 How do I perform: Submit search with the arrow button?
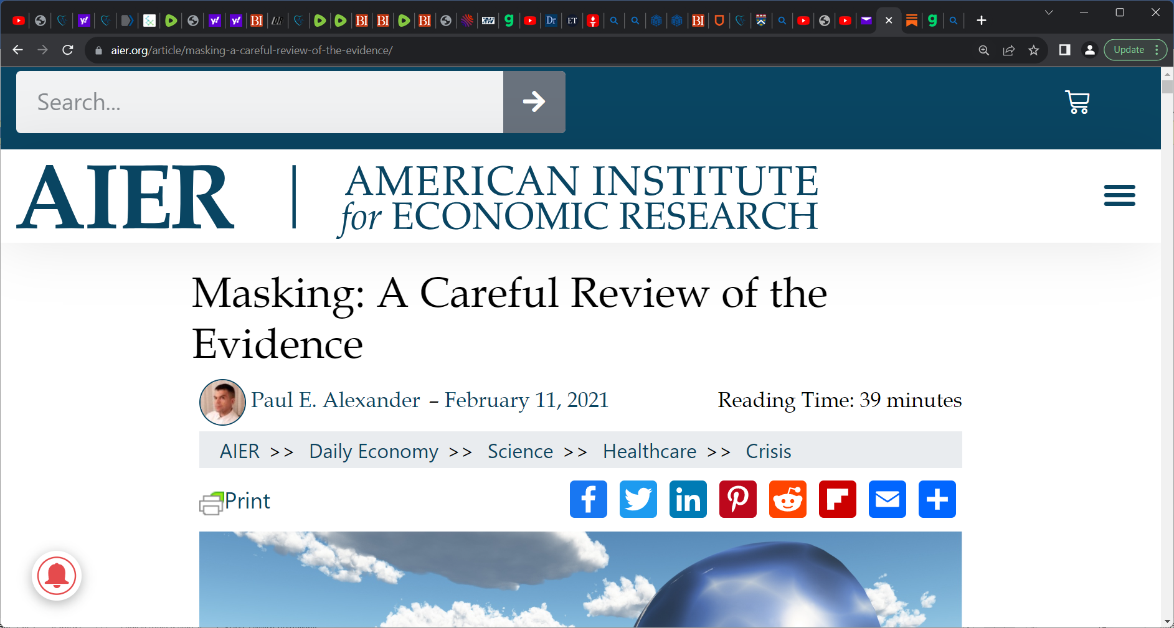click(x=534, y=101)
